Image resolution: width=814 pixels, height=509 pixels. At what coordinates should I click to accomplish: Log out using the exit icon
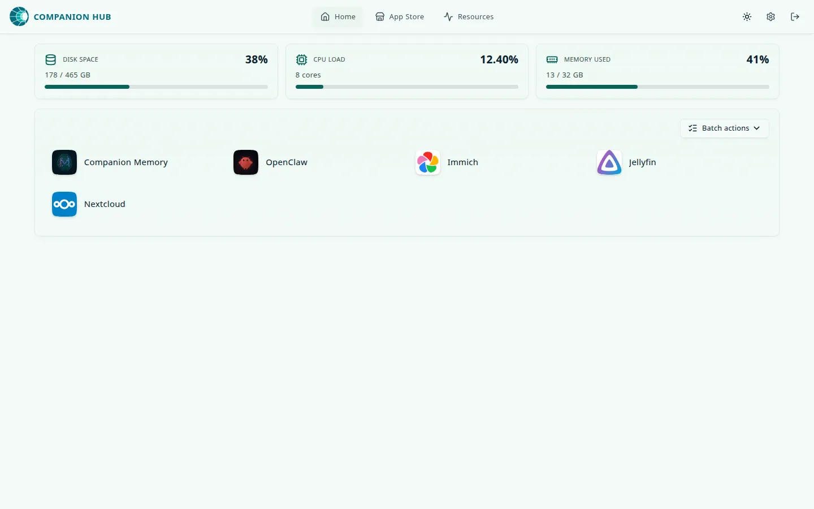[x=795, y=17]
